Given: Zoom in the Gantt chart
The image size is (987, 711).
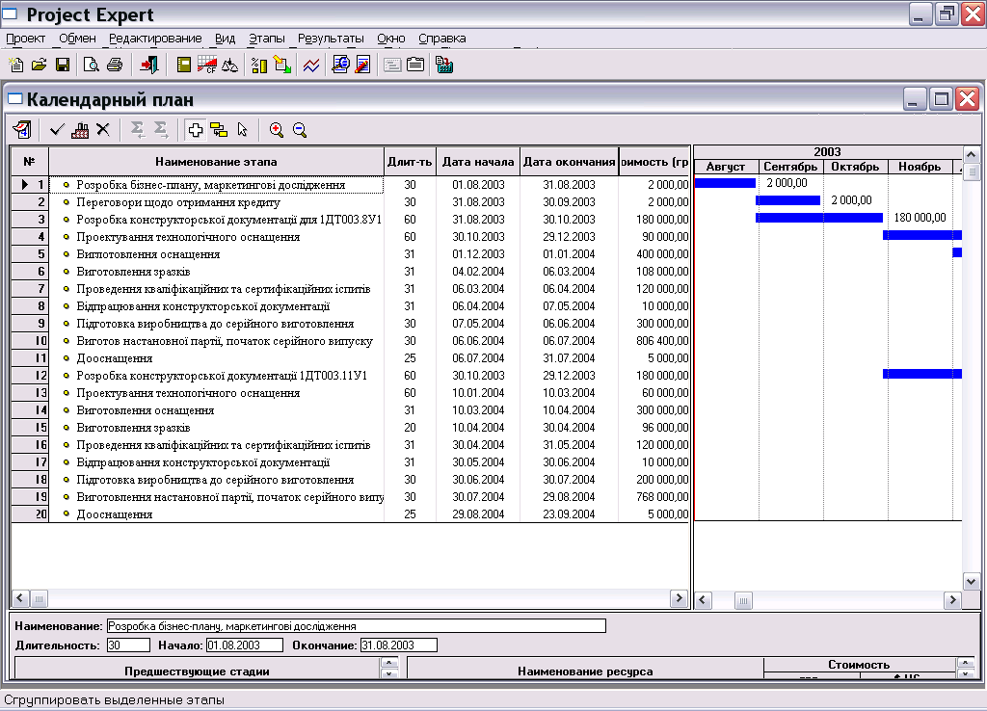Looking at the screenshot, I should pos(277,130).
